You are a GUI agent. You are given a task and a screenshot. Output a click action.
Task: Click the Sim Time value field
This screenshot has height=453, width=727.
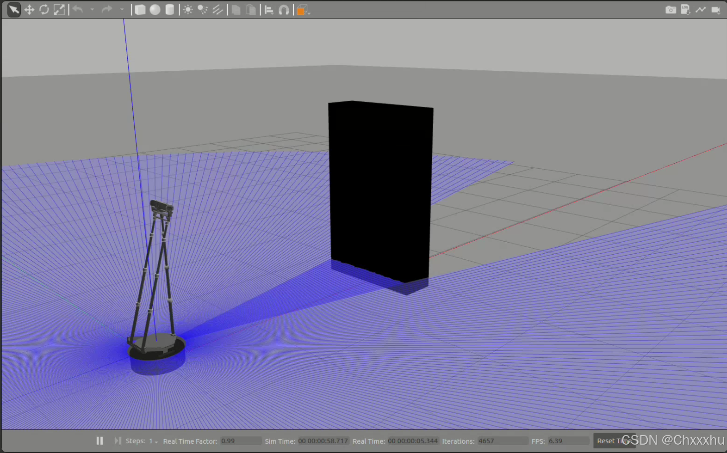(323, 441)
